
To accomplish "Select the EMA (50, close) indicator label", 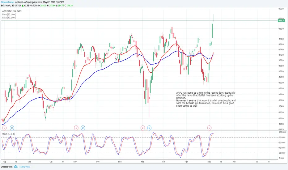I will coord(9,18).
